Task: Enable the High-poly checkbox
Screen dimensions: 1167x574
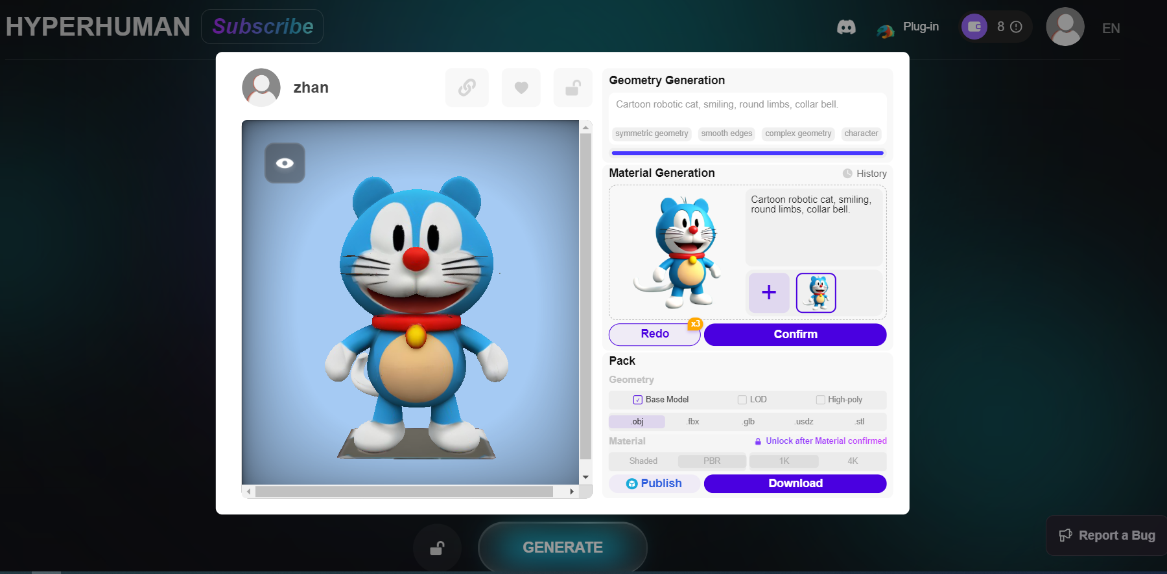Action: point(820,400)
